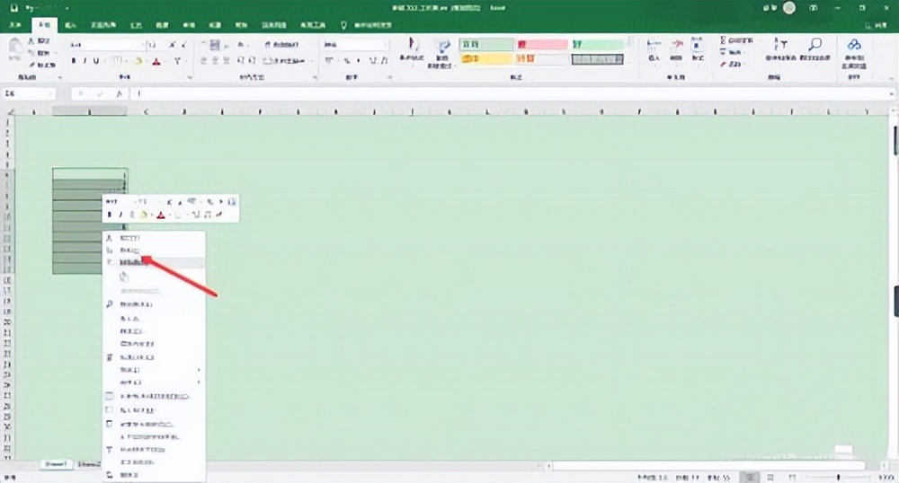Click the Format as Table button
This screenshot has width=899, height=483.
(441, 53)
